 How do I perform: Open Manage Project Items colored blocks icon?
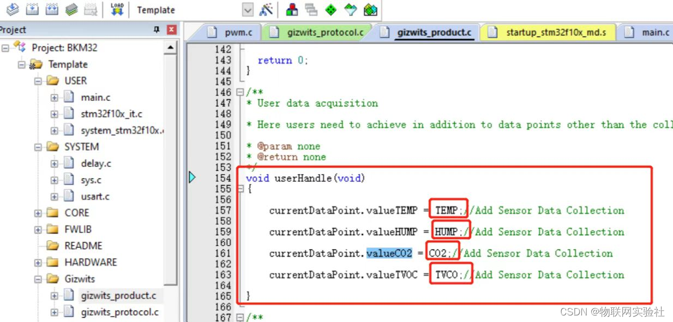click(x=292, y=9)
